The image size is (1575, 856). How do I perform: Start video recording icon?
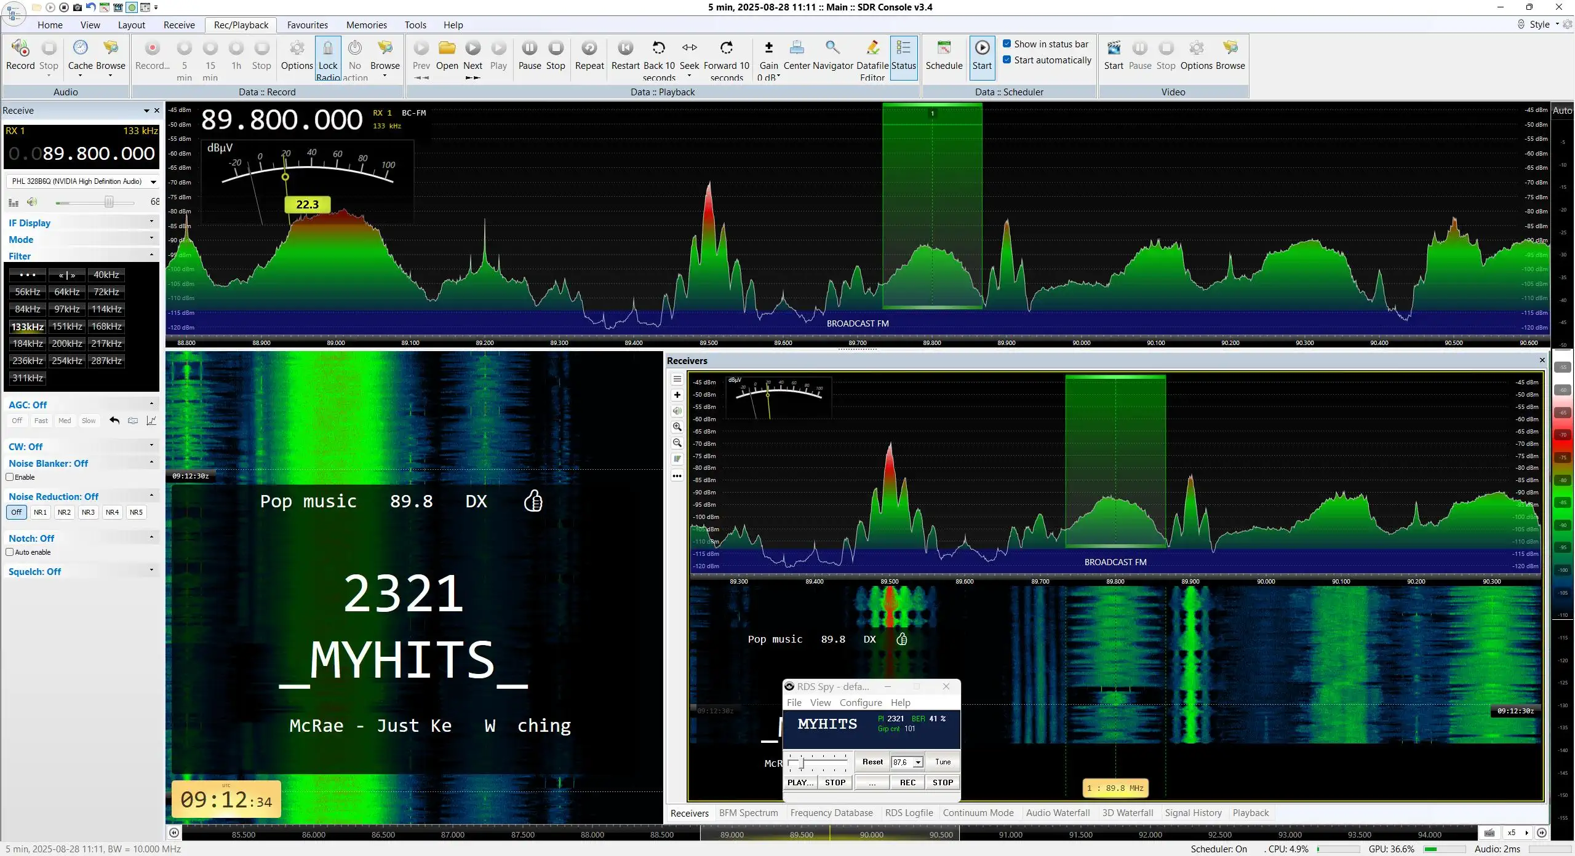pos(1113,48)
